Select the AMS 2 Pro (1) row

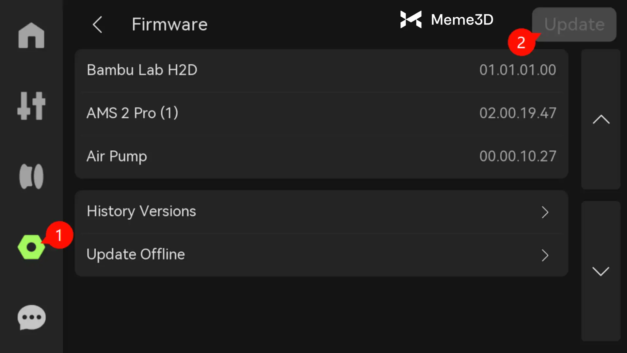tap(321, 113)
